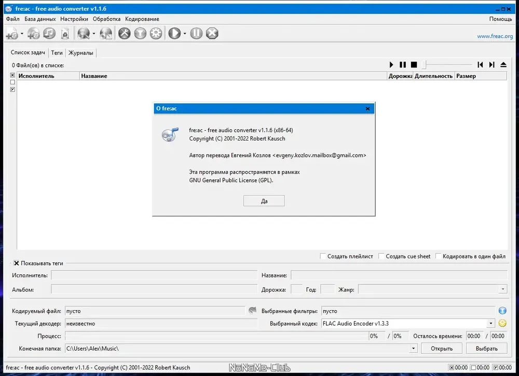This screenshot has height=376, width=519.
Task: Open the База данных menu
Action: (x=40, y=19)
